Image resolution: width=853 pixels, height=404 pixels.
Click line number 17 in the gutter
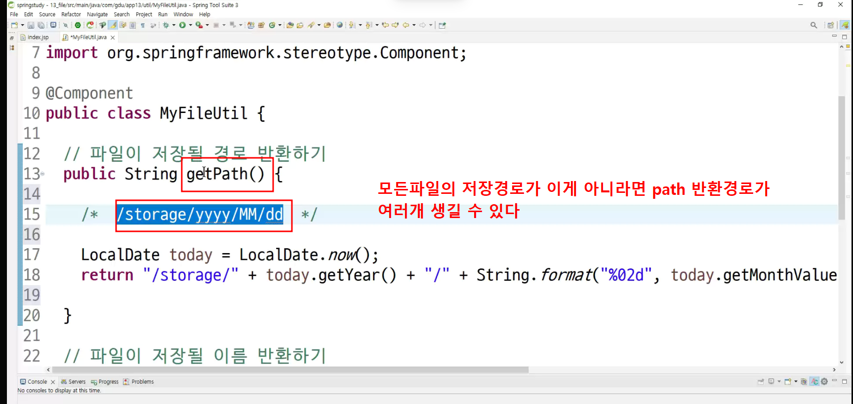coord(32,255)
